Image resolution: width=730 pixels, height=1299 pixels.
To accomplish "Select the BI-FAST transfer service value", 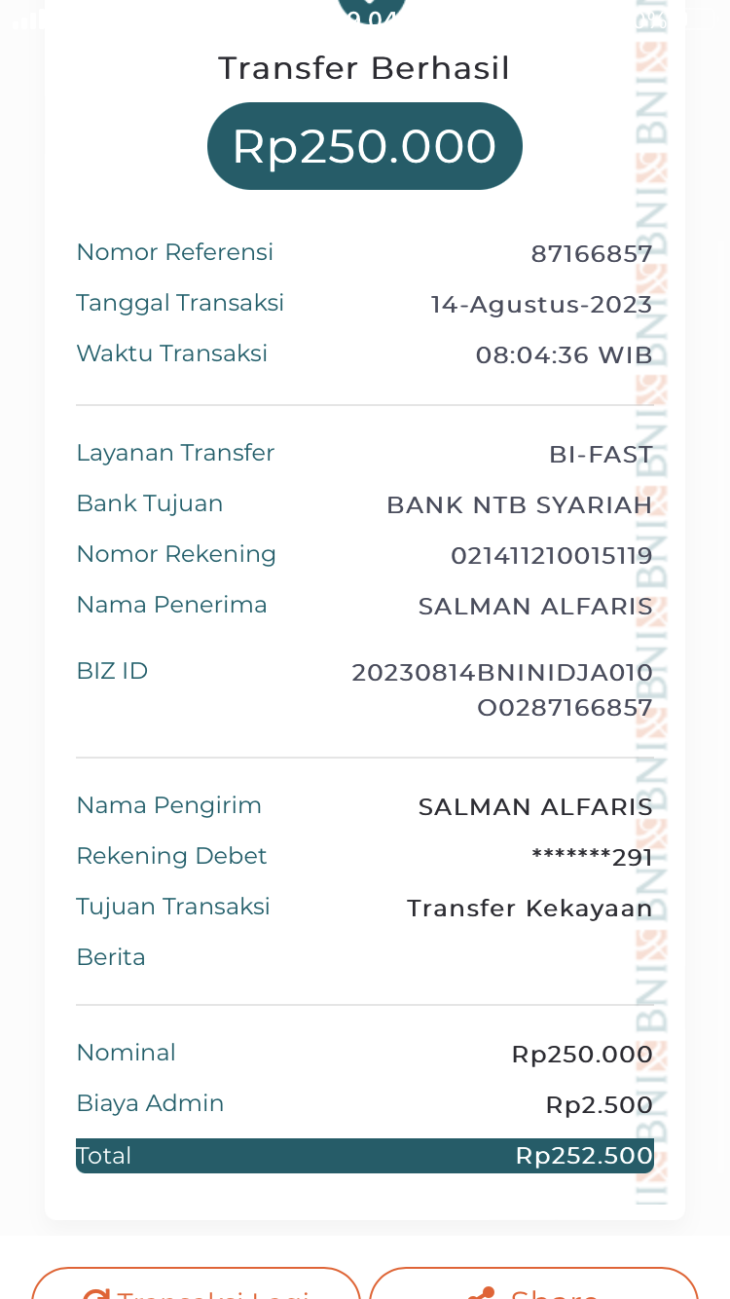I will click(601, 455).
